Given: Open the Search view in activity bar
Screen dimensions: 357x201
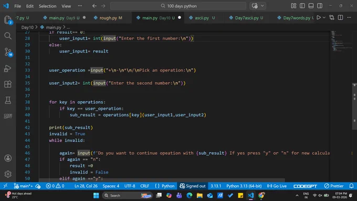Looking at the screenshot, I should tap(8, 36).
